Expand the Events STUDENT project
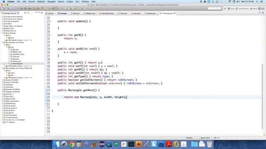The image size is (266, 149). [2, 80]
